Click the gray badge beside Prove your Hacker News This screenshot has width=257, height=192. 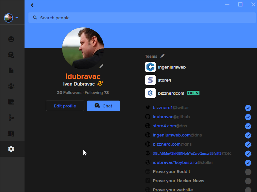pos(248,181)
